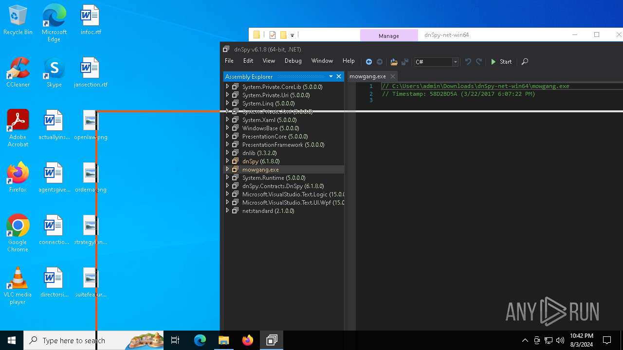Open the Edit menu
This screenshot has width=623, height=350.
pyautogui.click(x=248, y=61)
